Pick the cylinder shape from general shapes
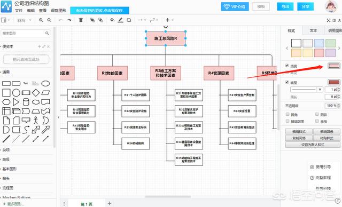Image resolution: width=342 pixels, height=207 pixels. tap(26, 102)
